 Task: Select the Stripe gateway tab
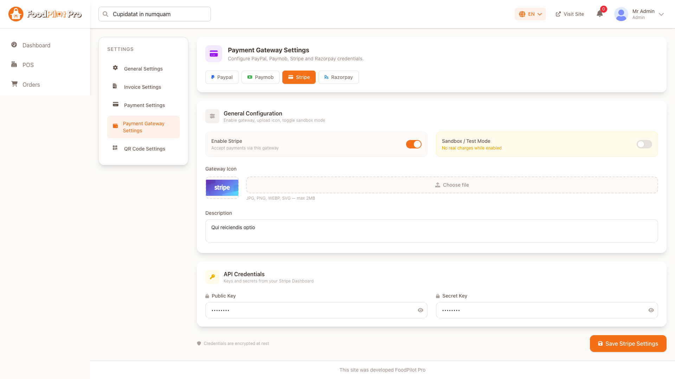pyautogui.click(x=299, y=77)
